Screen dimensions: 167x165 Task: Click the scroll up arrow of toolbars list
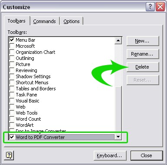(118, 40)
